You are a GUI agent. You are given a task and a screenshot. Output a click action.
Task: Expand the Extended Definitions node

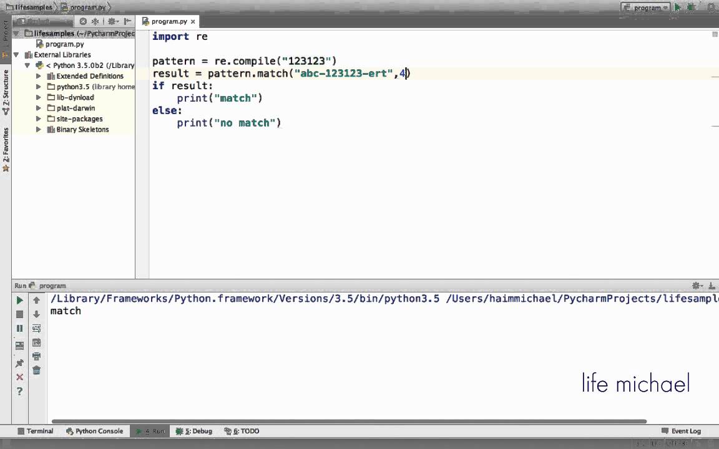[x=39, y=76]
